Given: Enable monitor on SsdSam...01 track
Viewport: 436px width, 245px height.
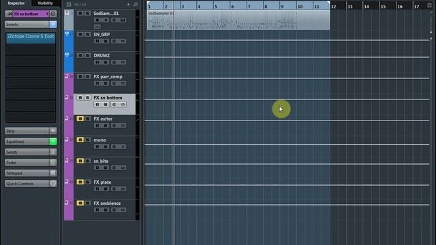Looking at the screenshot, I should pyautogui.click(x=106, y=20).
